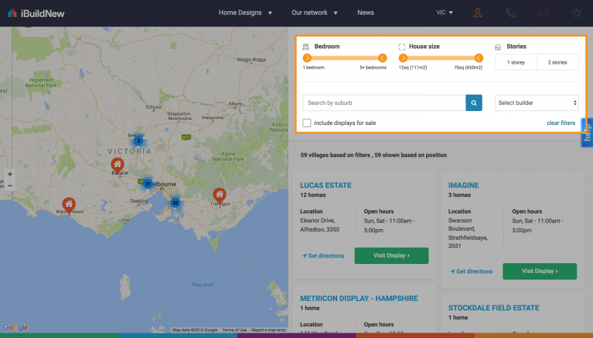Screen dimensions: 593x338
Task: Zoom in the map with plus button
Action: coord(10,175)
